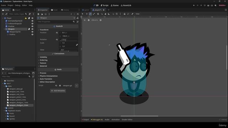228x128 pixels.
Task: Switch to the Script workspace
Action: (104, 5)
